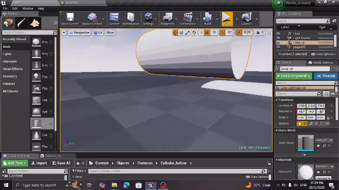Open Perspective view mode dropdown
This screenshot has width=339, height=190.
[x=80, y=33]
